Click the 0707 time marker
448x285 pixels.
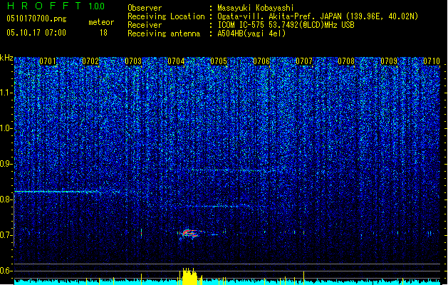304,61
